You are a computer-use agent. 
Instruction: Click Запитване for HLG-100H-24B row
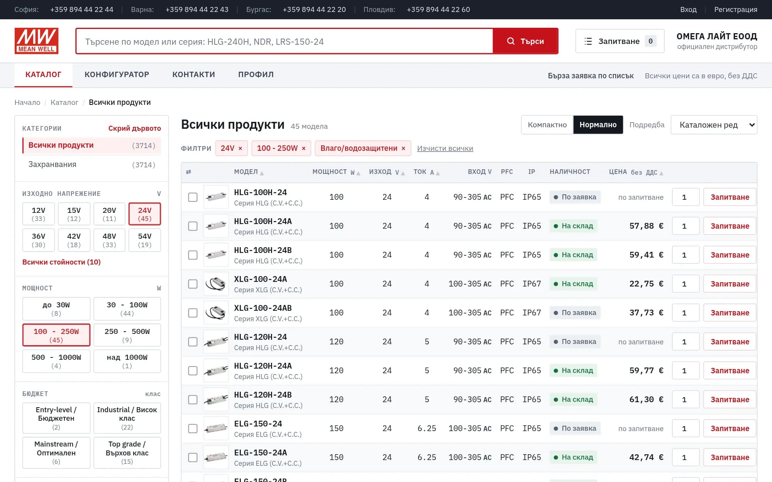click(730, 255)
